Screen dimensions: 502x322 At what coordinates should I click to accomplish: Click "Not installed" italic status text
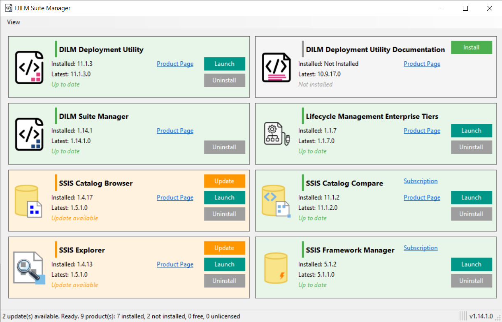click(x=316, y=84)
